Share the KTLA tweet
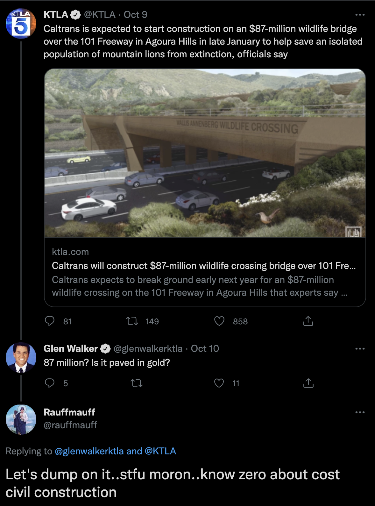The width and height of the screenshot is (375, 506). point(308,321)
